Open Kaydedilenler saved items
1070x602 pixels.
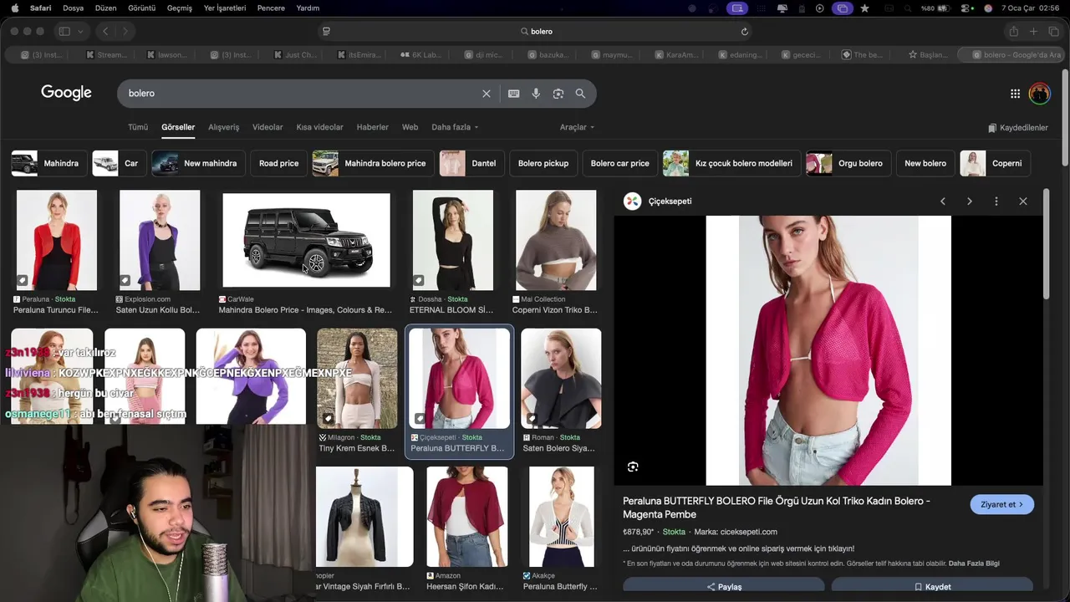(1017, 128)
